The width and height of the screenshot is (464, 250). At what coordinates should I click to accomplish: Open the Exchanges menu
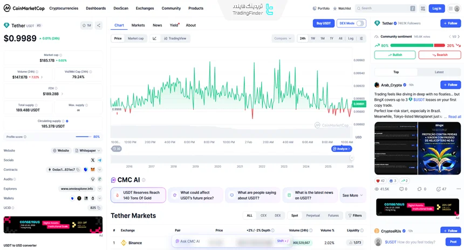coord(145,8)
